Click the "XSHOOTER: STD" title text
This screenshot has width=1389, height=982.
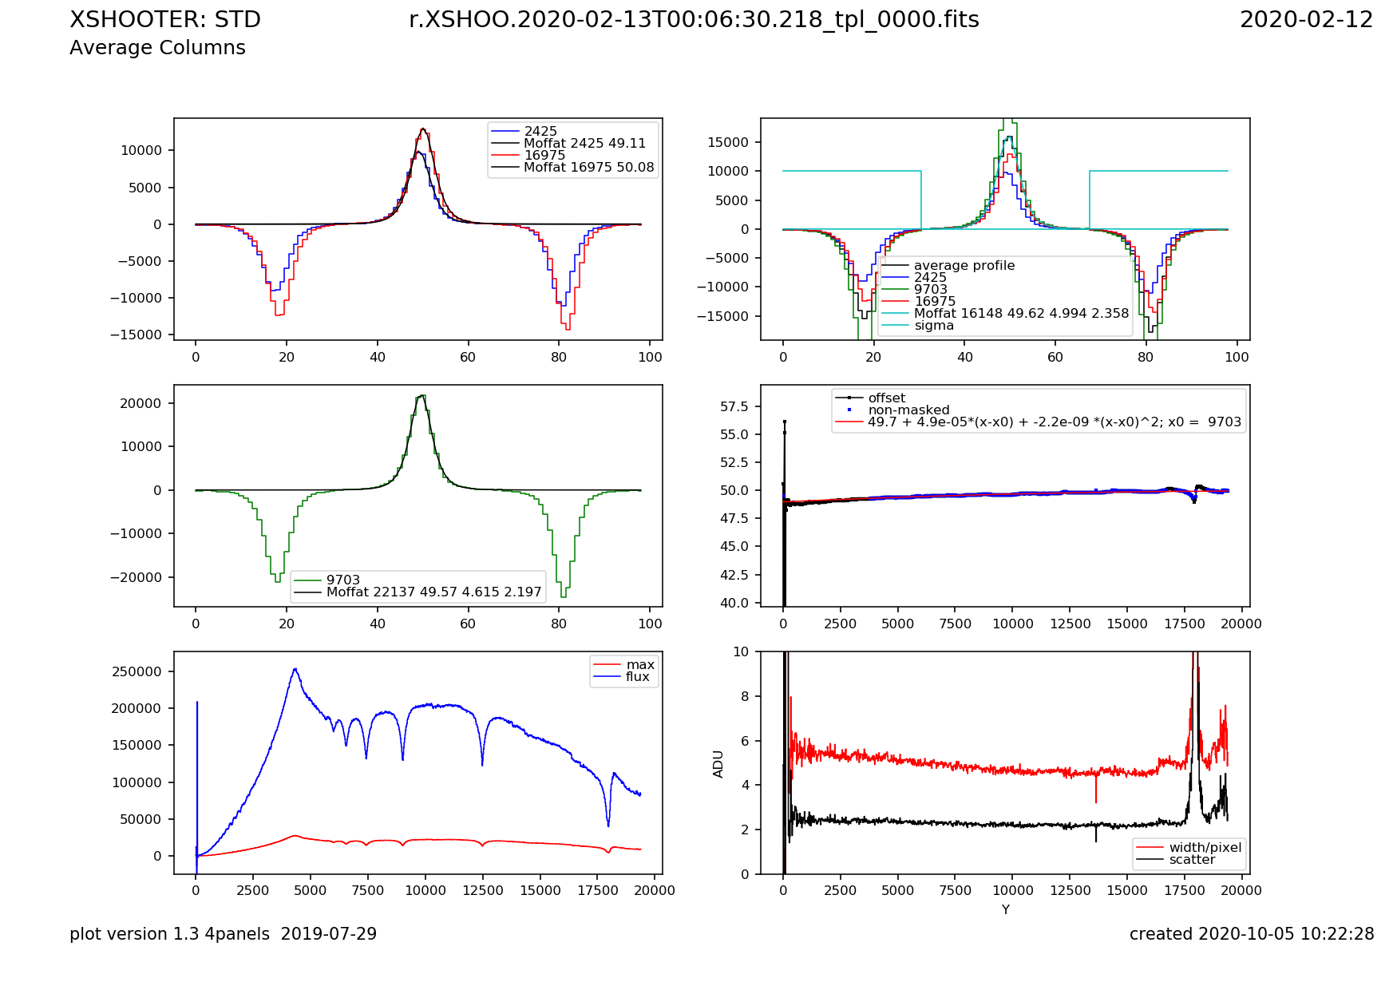point(165,20)
